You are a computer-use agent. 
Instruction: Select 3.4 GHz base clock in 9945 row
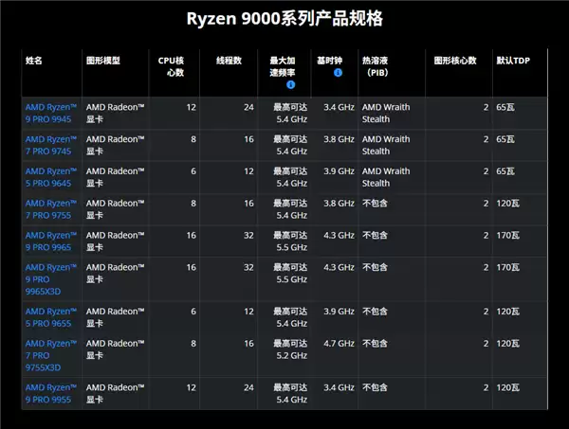pos(339,107)
